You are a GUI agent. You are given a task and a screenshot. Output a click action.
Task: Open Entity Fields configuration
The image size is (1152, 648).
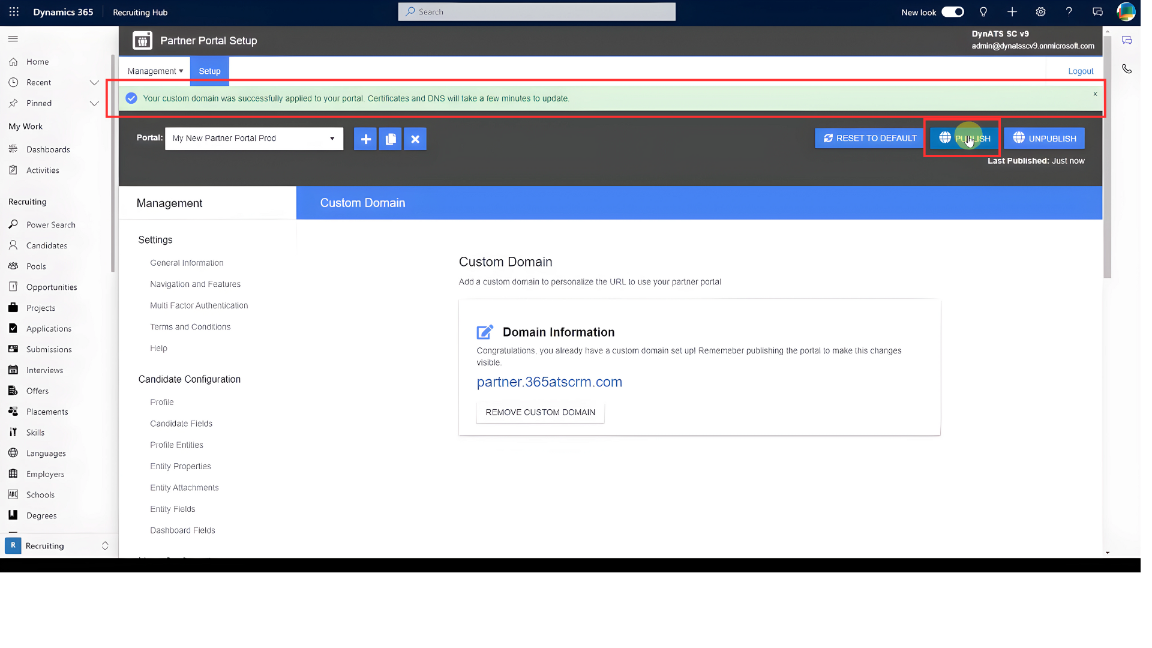pos(172,509)
